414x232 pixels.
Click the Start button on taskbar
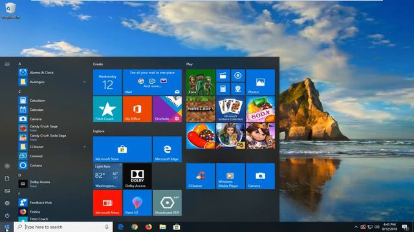(x=6, y=227)
